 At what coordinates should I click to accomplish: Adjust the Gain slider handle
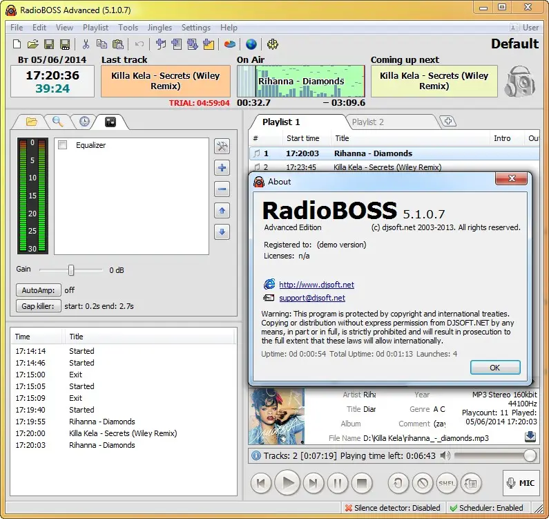pyautogui.click(x=71, y=270)
